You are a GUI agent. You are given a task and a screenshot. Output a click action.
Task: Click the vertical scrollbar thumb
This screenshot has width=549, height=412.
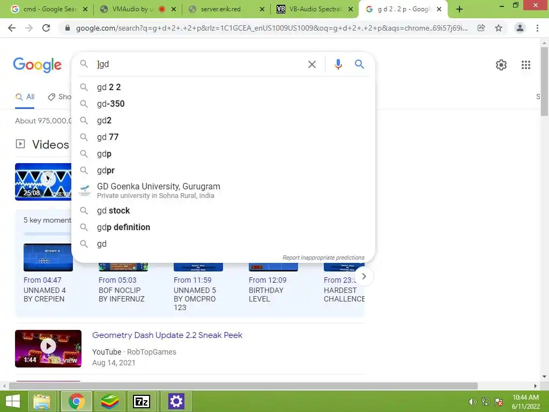(544, 82)
